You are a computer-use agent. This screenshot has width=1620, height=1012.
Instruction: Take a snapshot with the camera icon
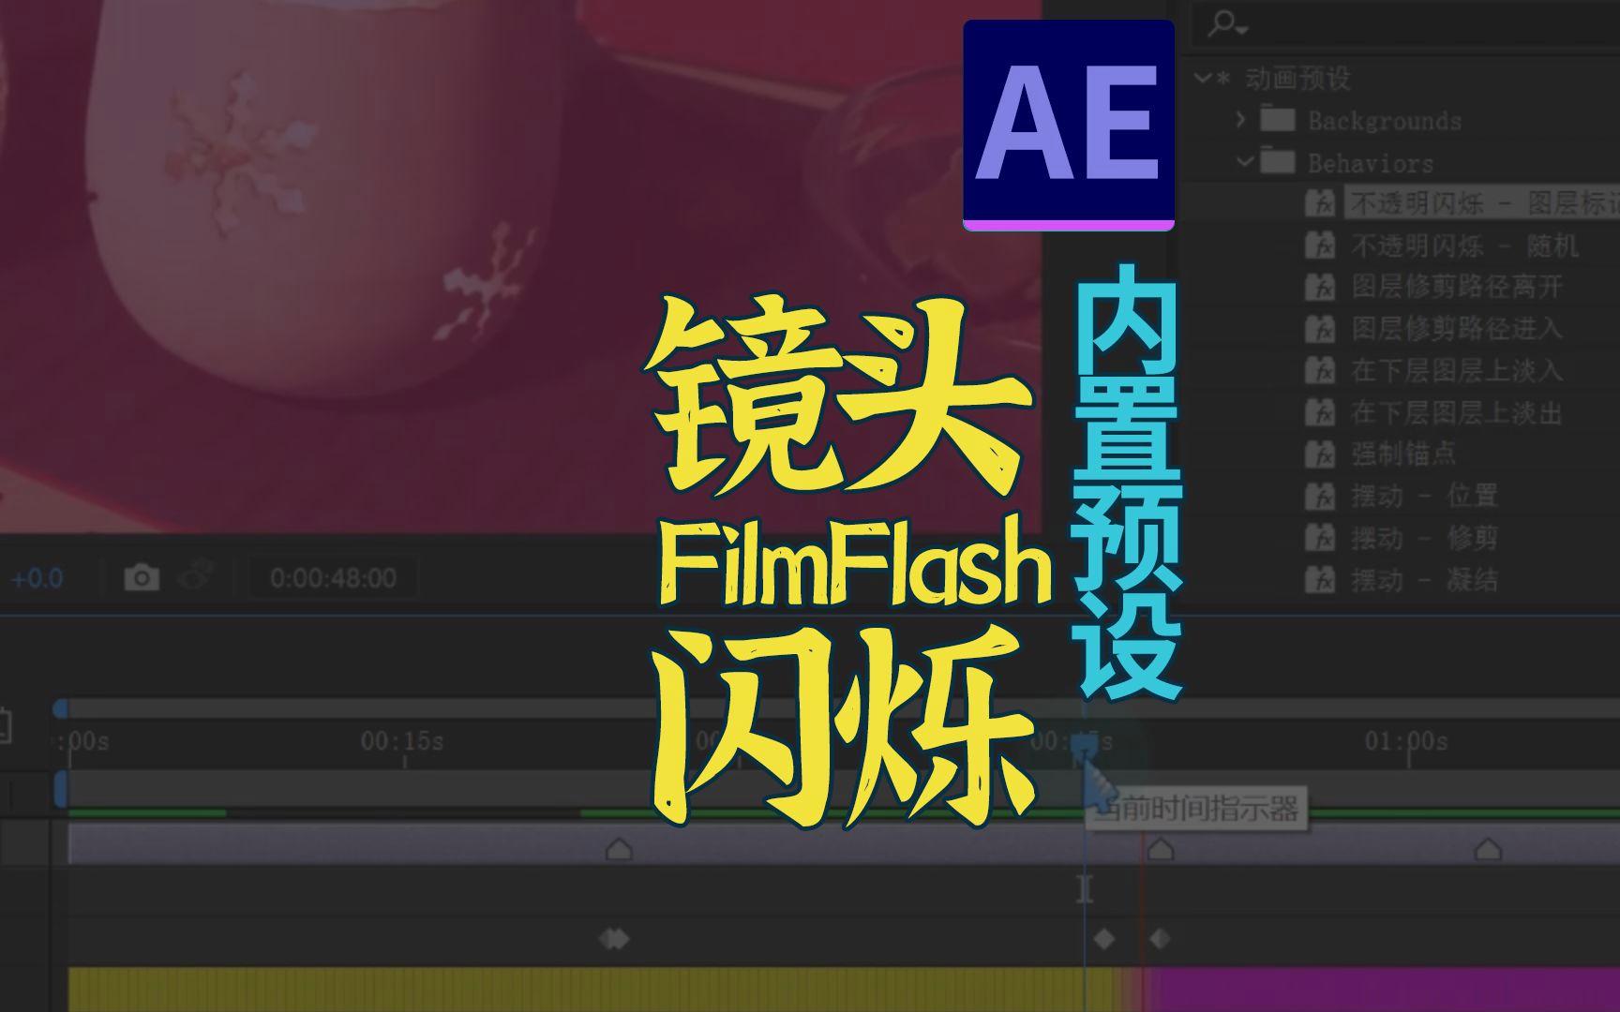pos(142,577)
